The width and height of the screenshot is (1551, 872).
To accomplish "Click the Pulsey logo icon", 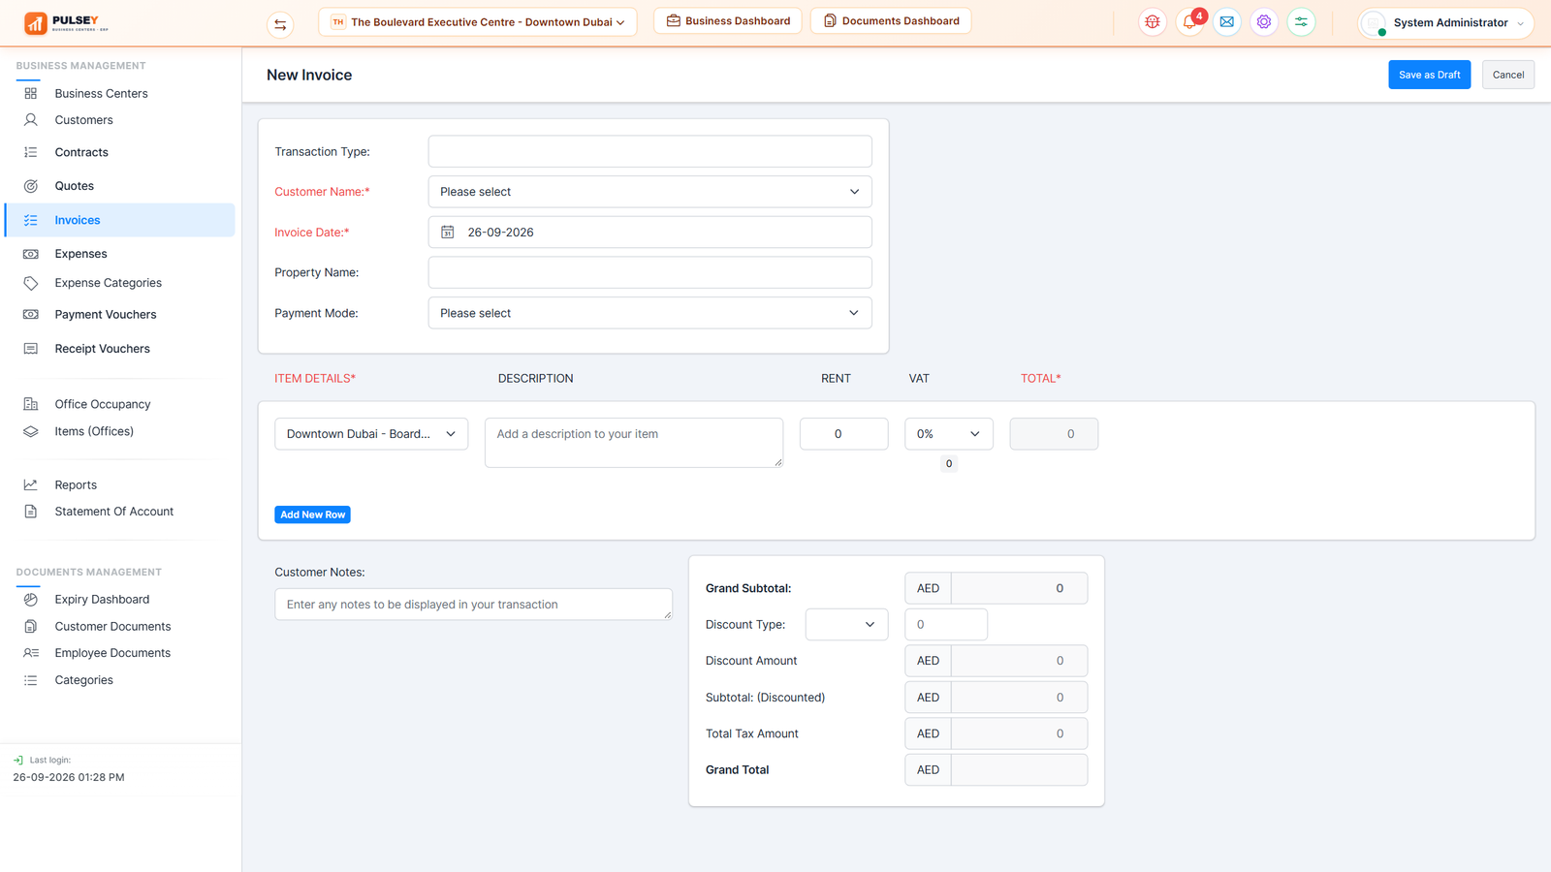I will click(36, 23).
